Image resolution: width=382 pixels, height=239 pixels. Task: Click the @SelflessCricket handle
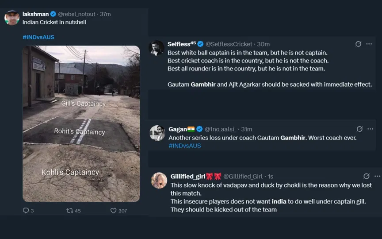229,44
